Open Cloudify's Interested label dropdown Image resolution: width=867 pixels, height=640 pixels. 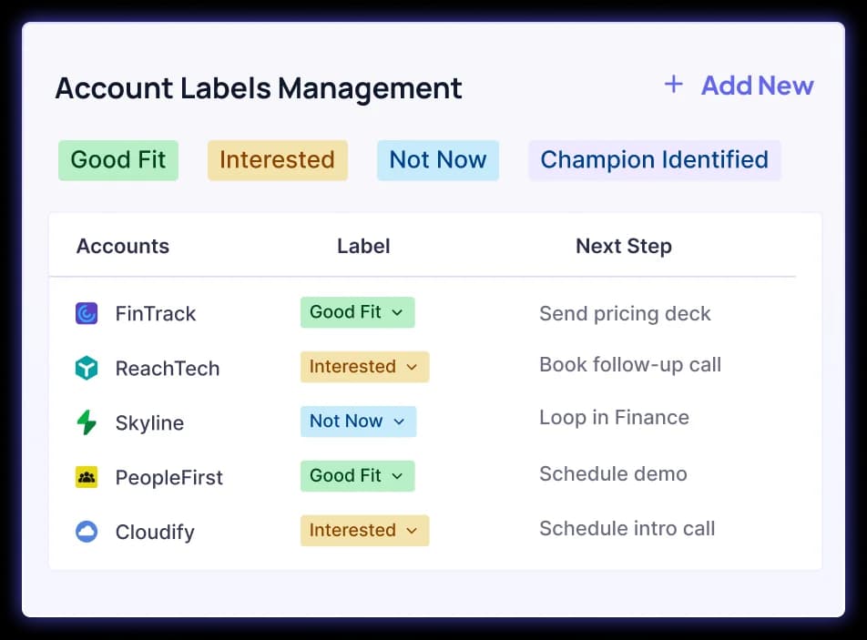(410, 531)
